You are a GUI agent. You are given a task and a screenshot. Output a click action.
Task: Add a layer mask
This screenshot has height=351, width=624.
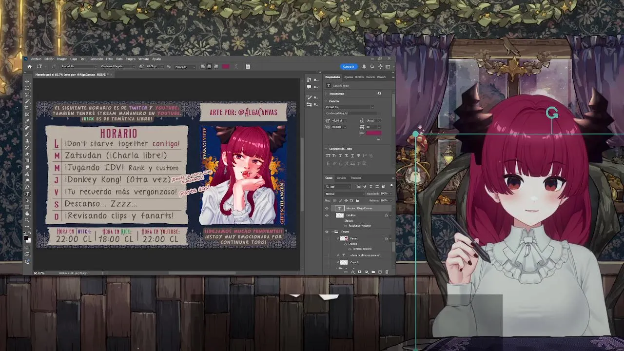(359, 272)
